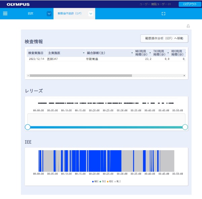Click 観察操作分析 (GIF) へ移動 button
Image resolution: width=202 pixels, height=199 pixels.
tap(164, 38)
